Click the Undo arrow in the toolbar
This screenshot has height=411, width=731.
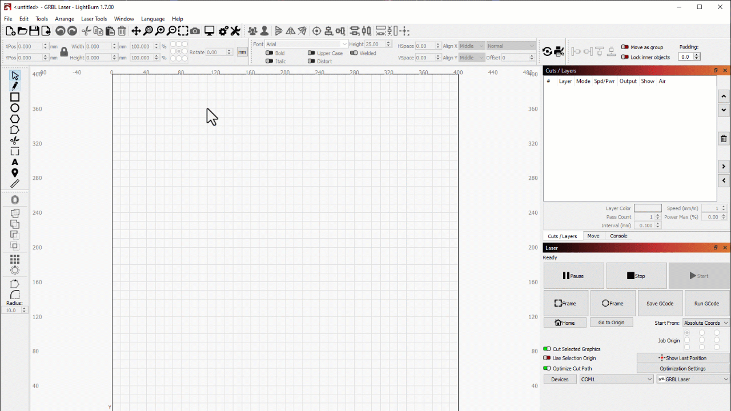[x=60, y=31]
